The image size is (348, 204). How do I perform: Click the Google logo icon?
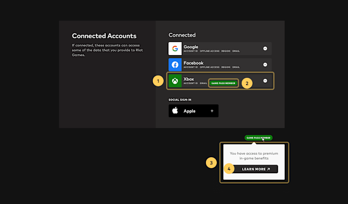pyautogui.click(x=175, y=48)
